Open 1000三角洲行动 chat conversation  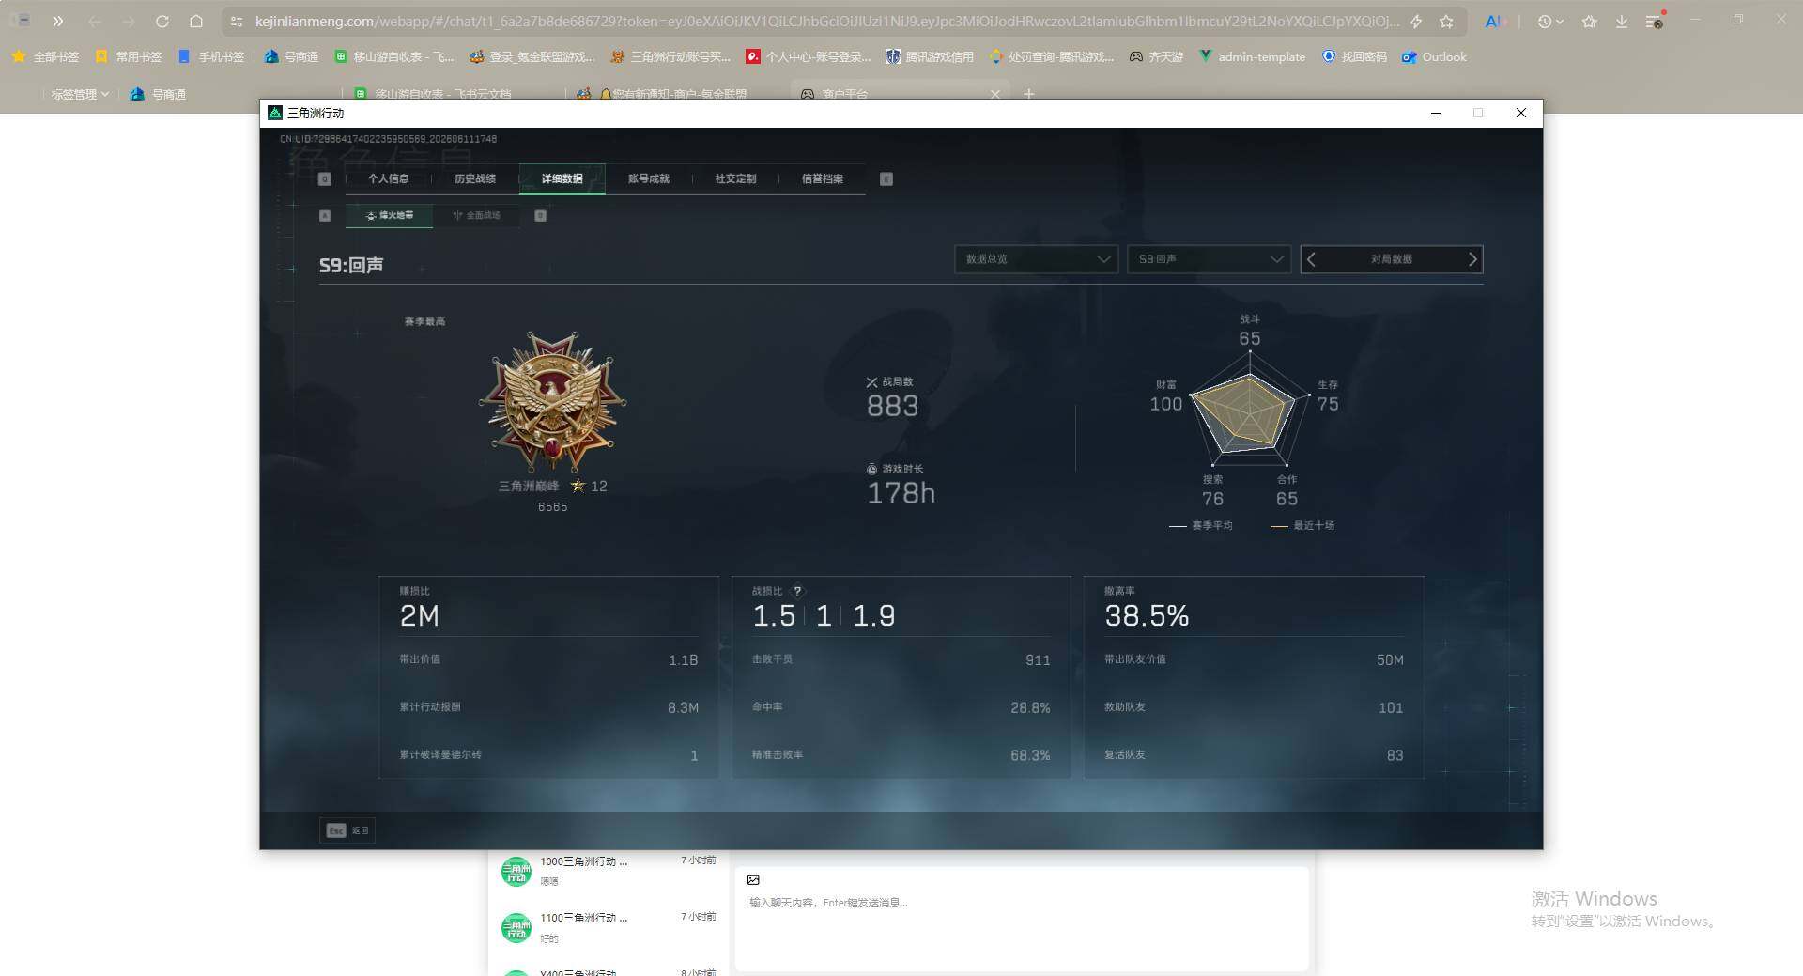point(608,871)
